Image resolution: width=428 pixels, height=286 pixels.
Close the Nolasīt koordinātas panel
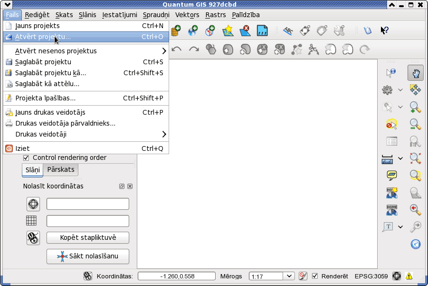point(130,186)
